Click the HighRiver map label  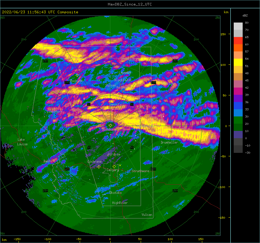pyautogui.click(x=120, y=203)
